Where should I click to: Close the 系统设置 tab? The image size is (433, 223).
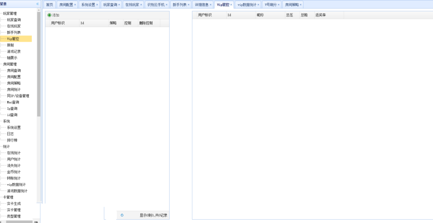pos(97,5)
